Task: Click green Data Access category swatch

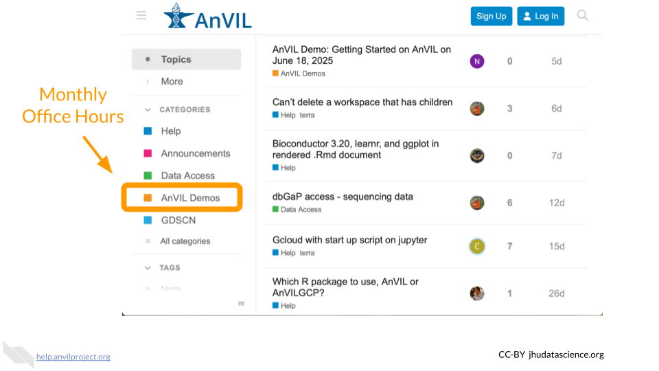Action: click(x=148, y=175)
